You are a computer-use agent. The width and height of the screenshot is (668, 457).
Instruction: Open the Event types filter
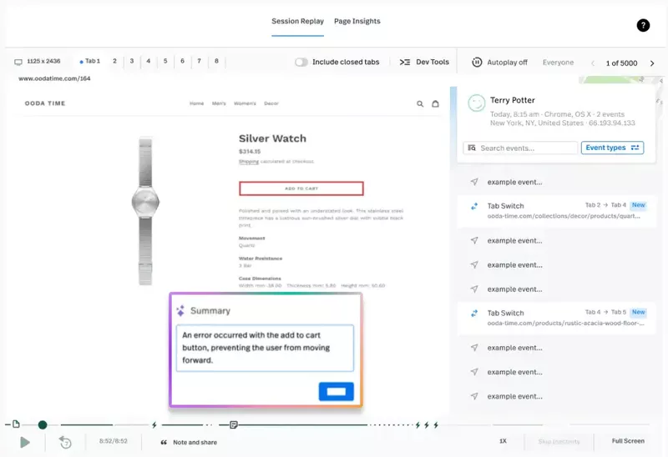pyautogui.click(x=612, y=148)
